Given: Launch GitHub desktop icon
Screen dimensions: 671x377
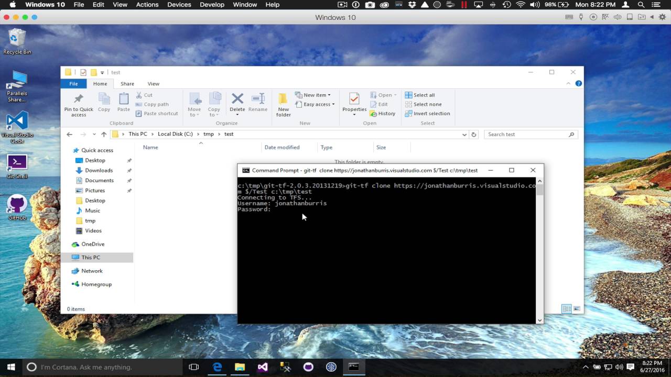Looking at the screenshot, I should [17, 207].
